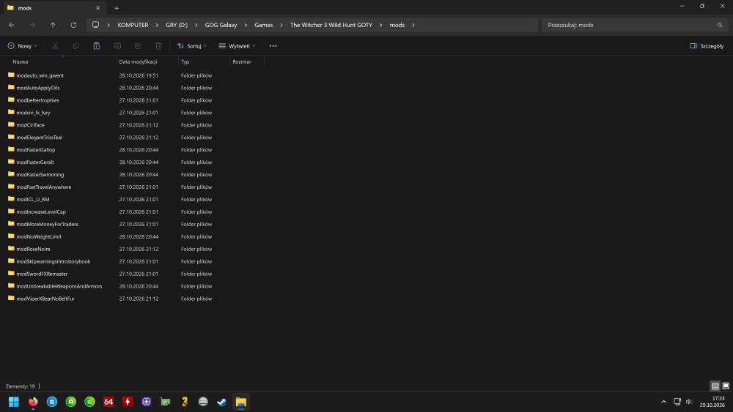Click the Cut scissors icon

point(55,45)
